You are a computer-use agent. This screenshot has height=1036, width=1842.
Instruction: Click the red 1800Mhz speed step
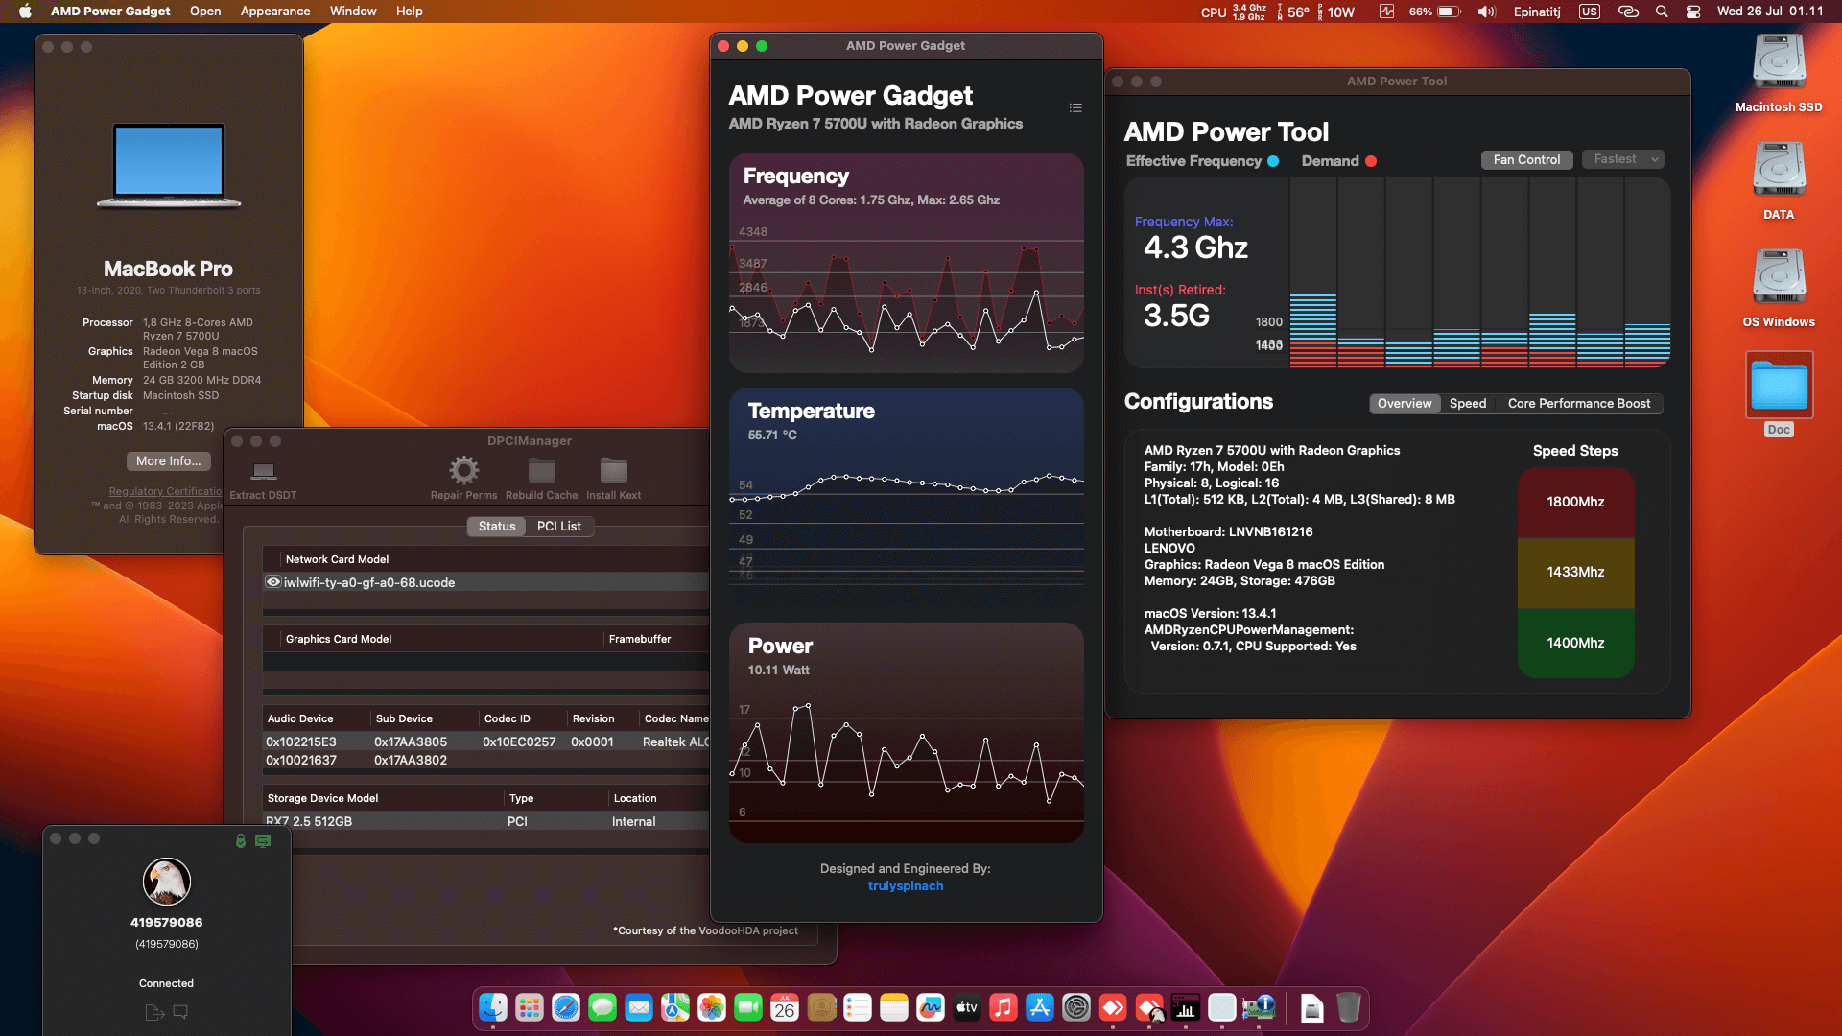click(x=1575, y=503)
